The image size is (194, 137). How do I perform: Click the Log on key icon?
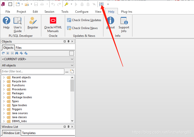(66, 4)
